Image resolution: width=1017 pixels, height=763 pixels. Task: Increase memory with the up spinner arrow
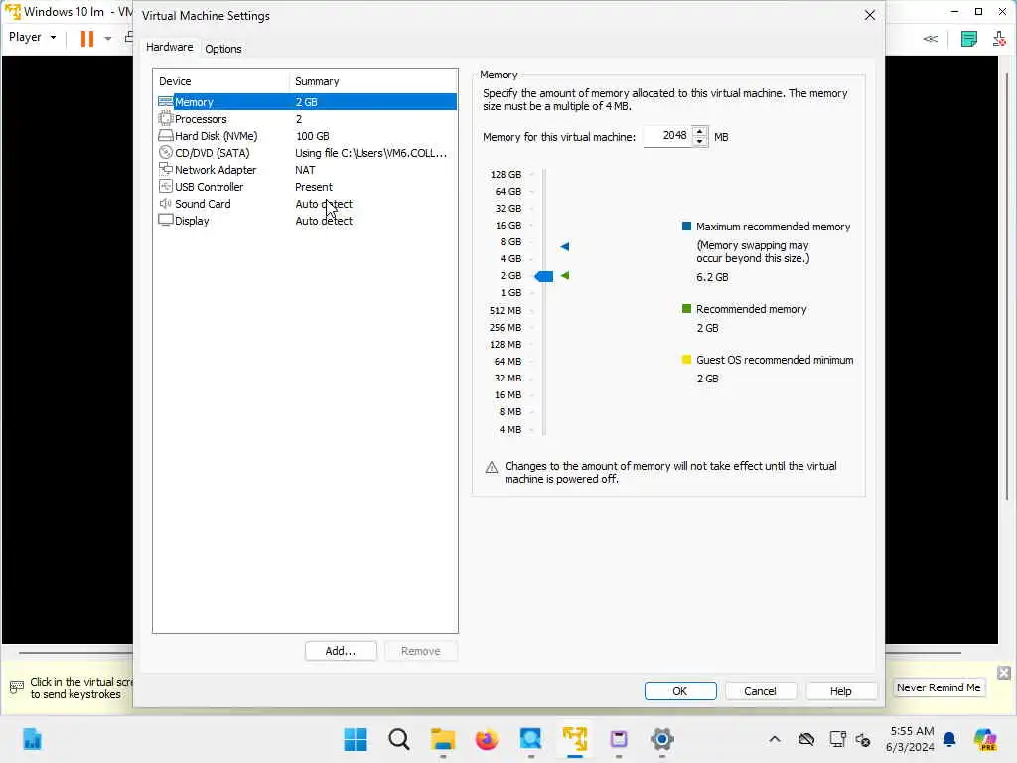[x=700, y=132]
